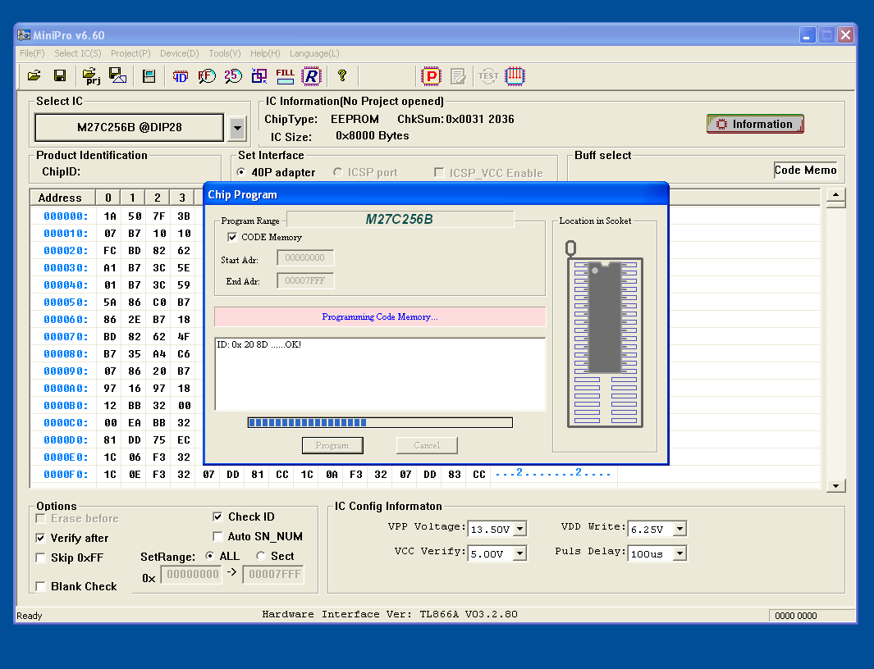Enable the Skip 0xFF option
This screenshot has width=874, height=669.
click(x=40, y=557)
